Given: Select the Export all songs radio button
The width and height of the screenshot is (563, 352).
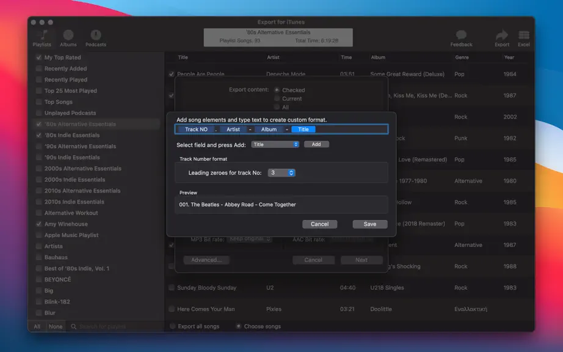Looking at the screenshot, I should [x=173, y=326].
